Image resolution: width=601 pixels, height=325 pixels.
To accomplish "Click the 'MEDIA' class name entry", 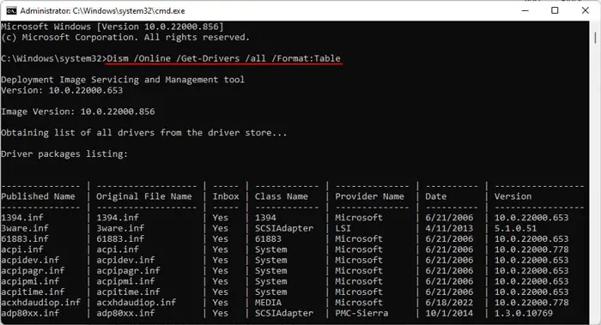I will tap(268, 303).
